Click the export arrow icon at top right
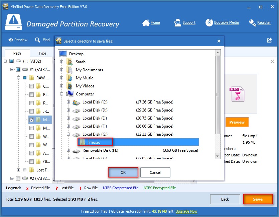 coord(269,40)
